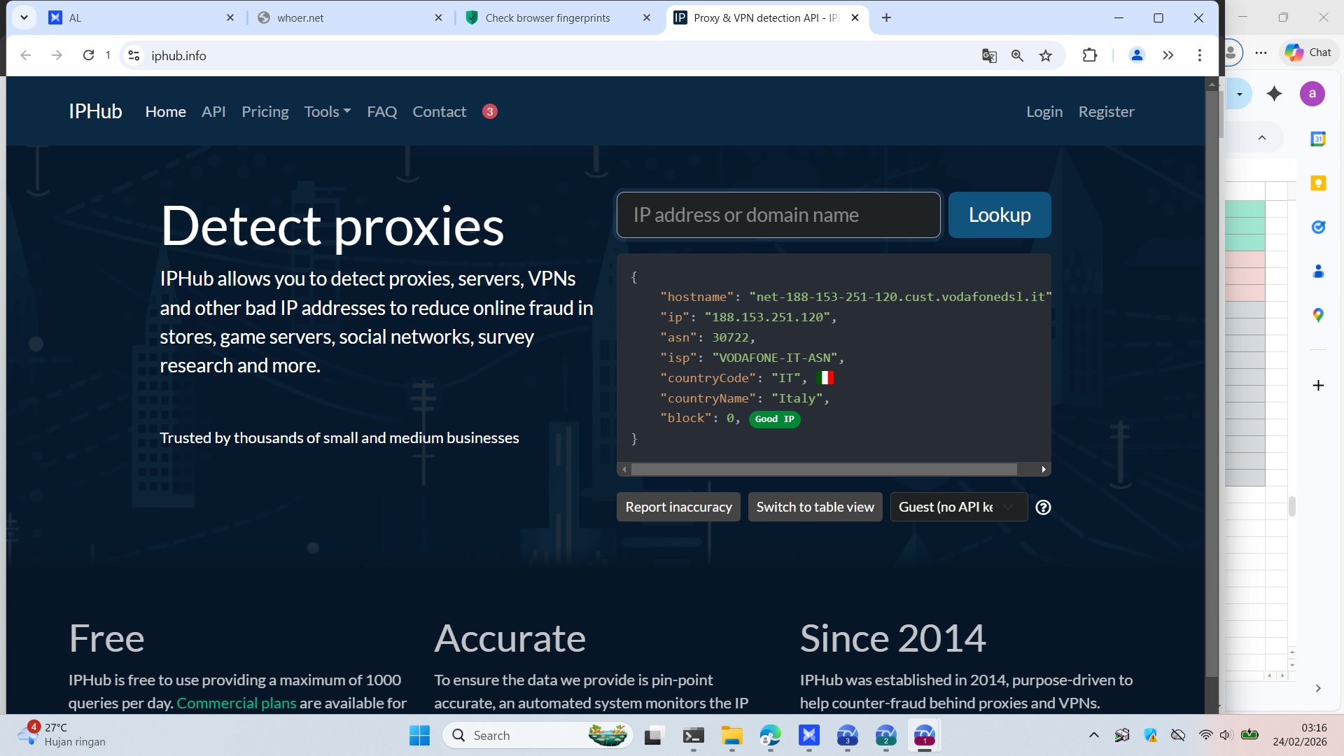Click the browser profile avatar icon
The width and height of the screenshot is (1344, 756).
[1137, 55]
